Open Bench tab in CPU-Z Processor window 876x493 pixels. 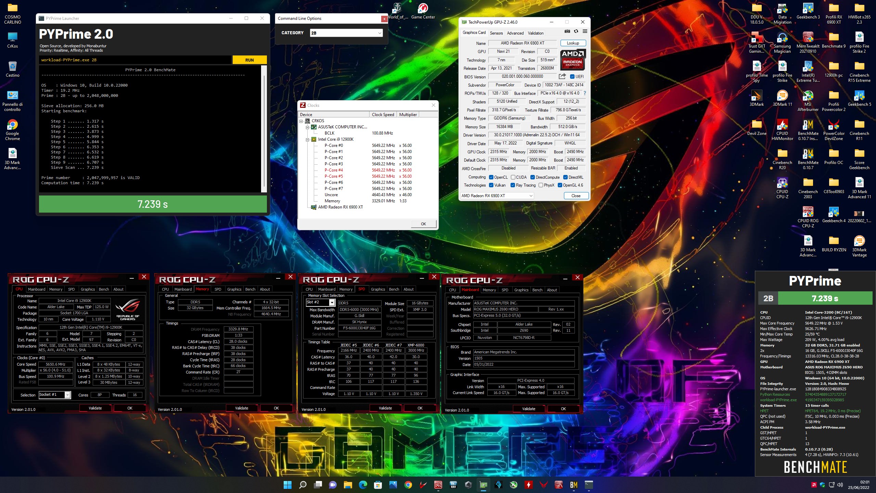tap(104, 289)
